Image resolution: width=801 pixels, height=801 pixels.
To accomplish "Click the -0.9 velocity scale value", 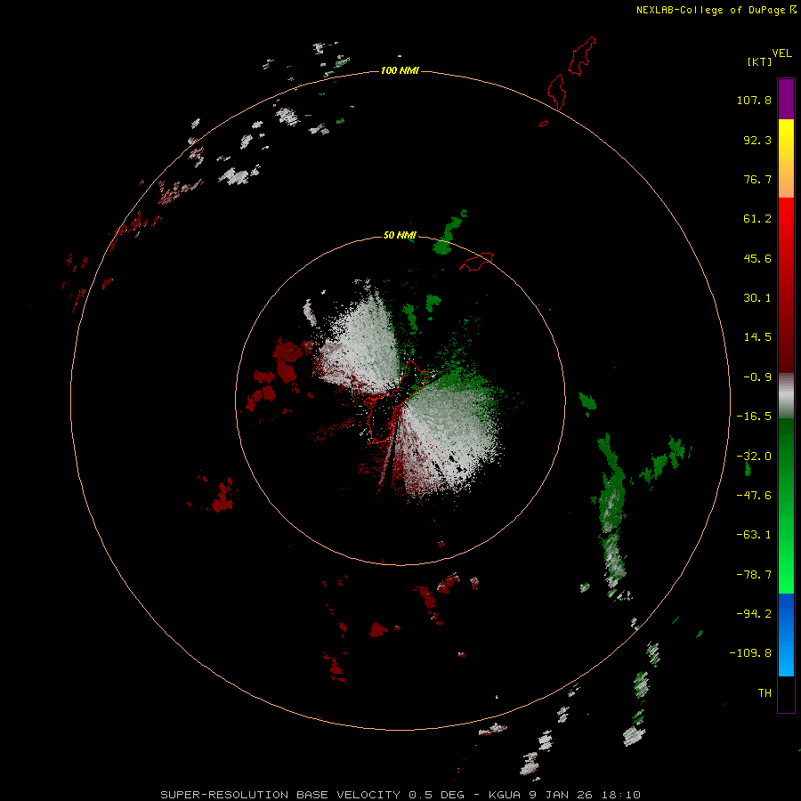I will pos(757,377).
